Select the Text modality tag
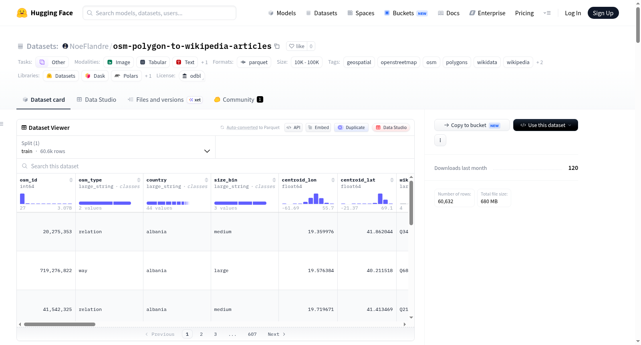Image resolution: width=641 pixels, height=345 pixels. 185,62
